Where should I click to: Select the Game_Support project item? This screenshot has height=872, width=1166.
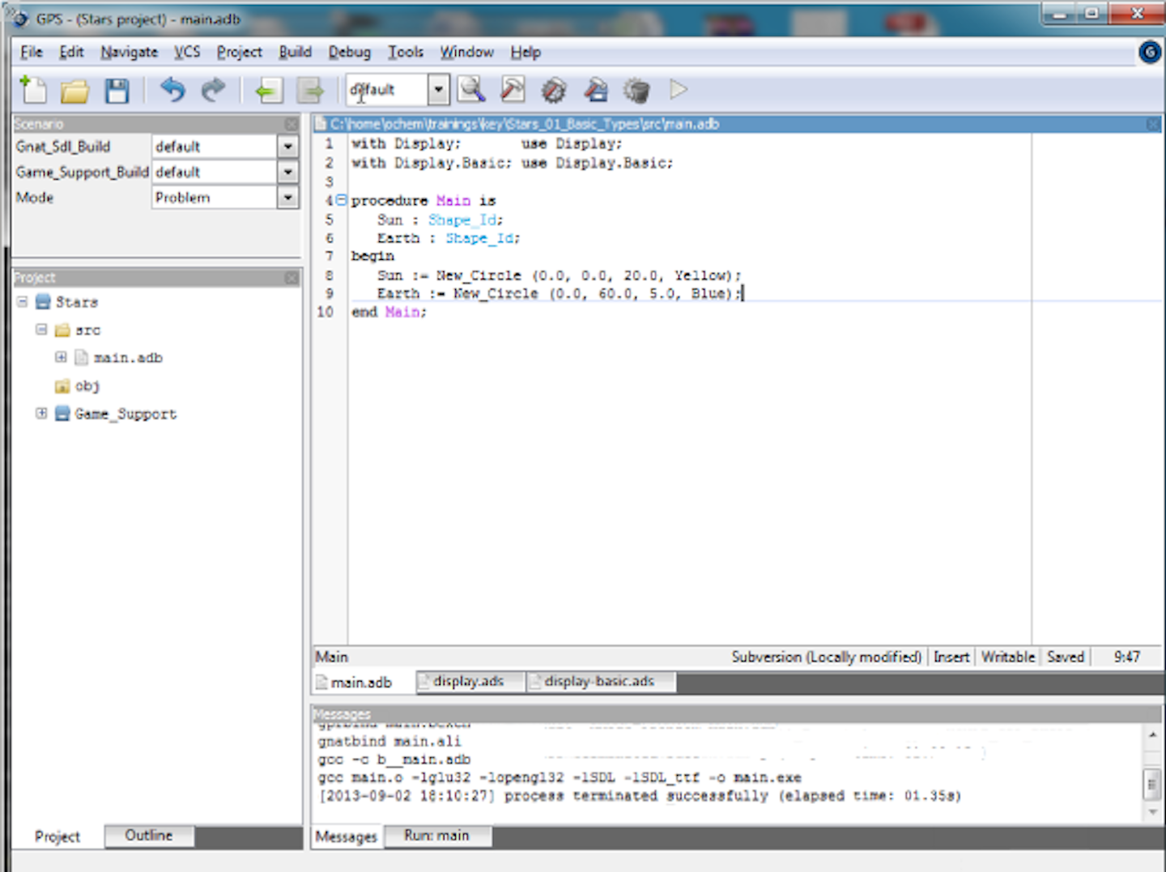[126, 414]
